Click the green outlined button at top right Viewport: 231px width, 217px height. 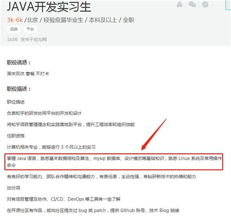coord(229,5)
